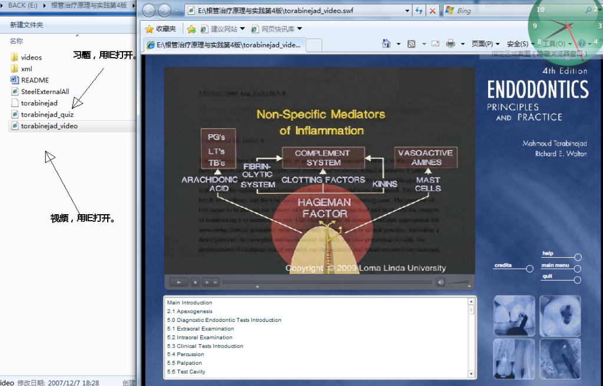Screen dimensions: 603x386
Task: Select the README document file
Action: pyautogui.click(x=30, y=80)
